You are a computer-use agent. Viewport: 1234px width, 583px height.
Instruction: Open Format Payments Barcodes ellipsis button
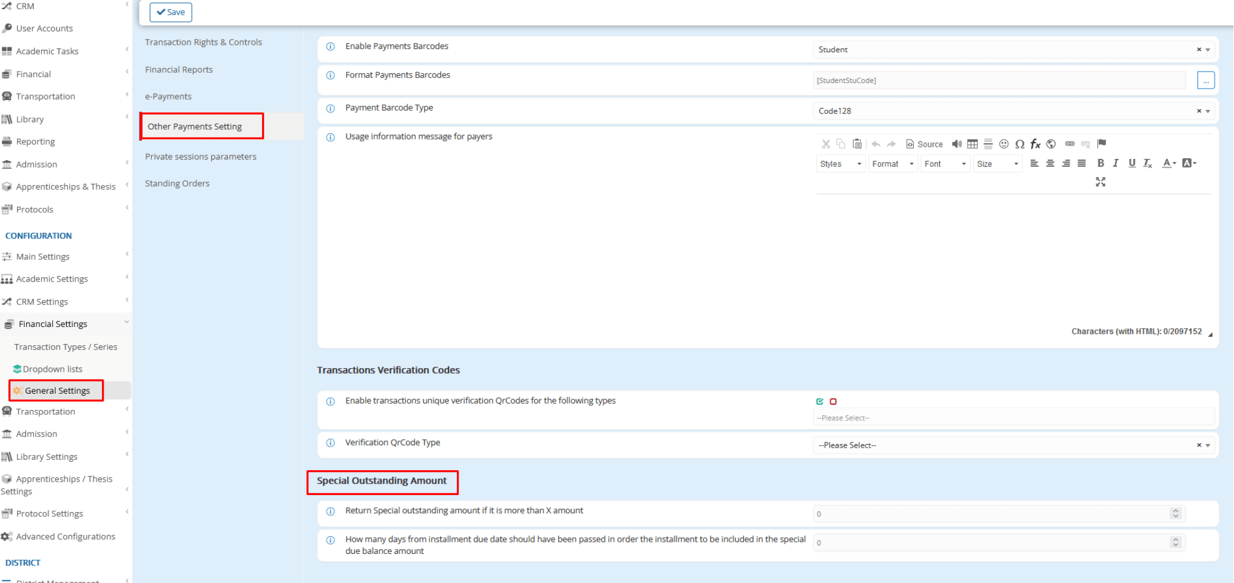1205,80
